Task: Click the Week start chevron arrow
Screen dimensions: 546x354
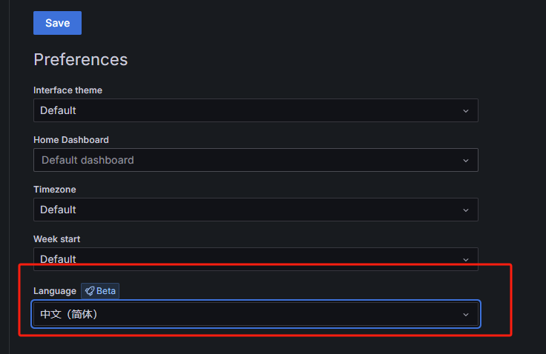Action: pos(466,259)
